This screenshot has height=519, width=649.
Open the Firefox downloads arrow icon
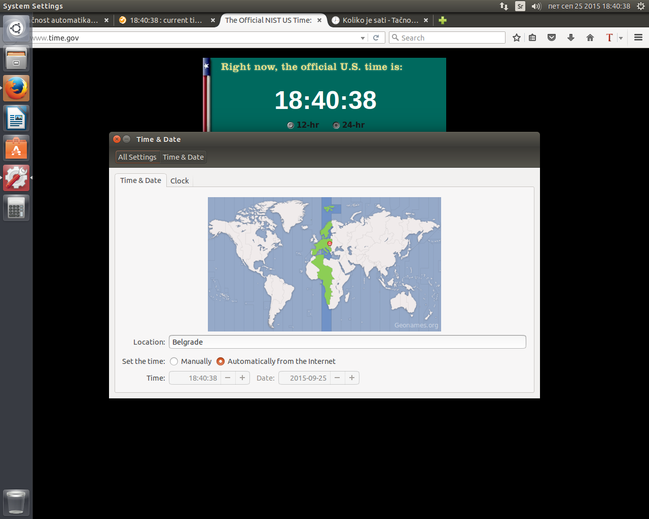[x=570, y=38]
